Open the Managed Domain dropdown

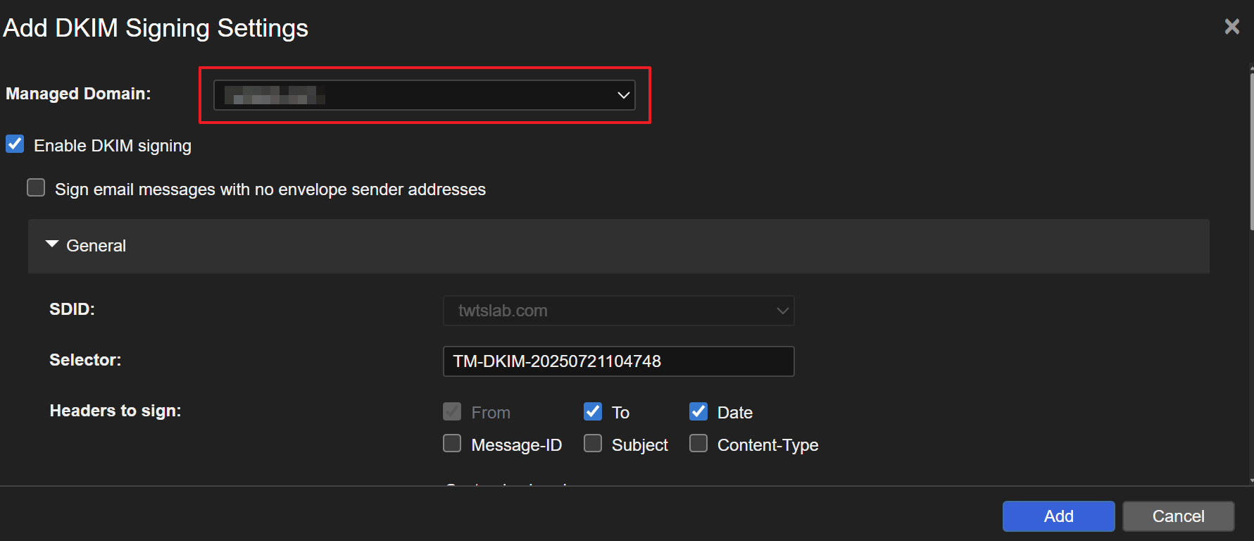click(424, 95)
